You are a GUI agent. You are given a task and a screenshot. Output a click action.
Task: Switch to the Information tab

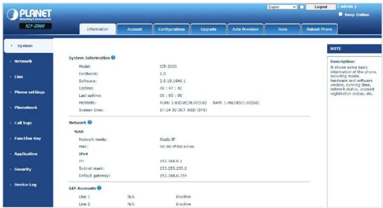pyautogui.click(x=98, y=29)
